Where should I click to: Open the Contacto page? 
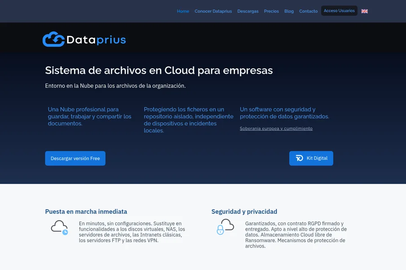[x=308, y=11]
